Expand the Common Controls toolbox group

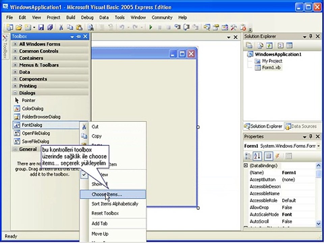[x=15, y=51]
